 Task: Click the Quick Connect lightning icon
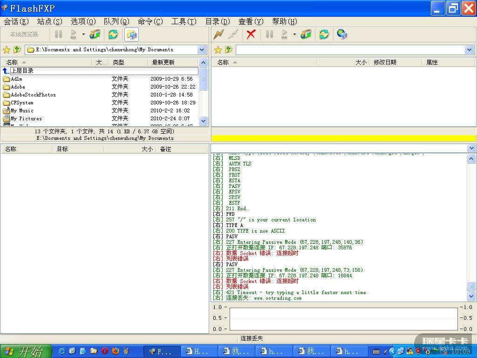pos(218,34)
